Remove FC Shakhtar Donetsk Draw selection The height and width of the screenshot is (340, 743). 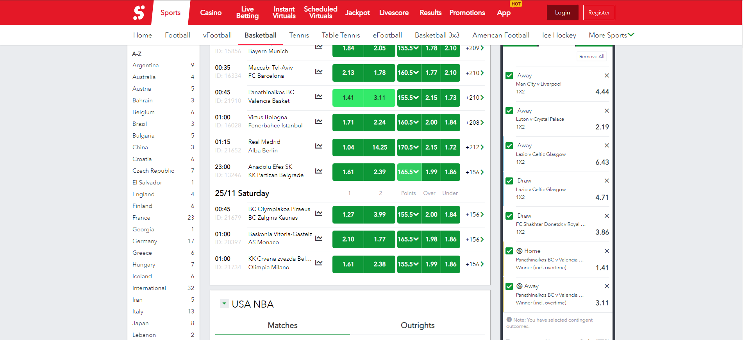tap(607, 216)
